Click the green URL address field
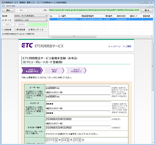 (94, 10)
